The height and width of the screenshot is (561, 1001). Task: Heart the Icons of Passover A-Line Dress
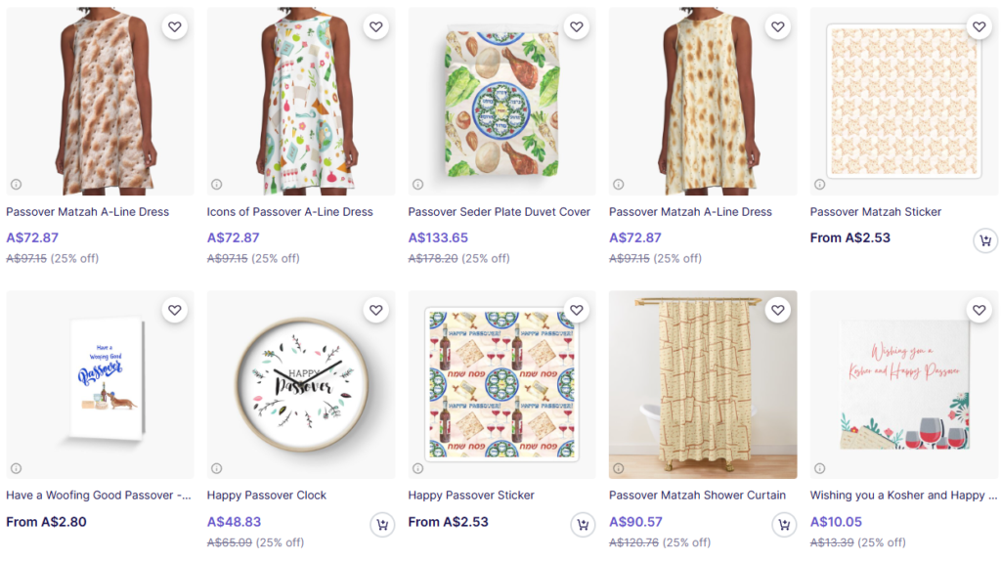(376, 27)
